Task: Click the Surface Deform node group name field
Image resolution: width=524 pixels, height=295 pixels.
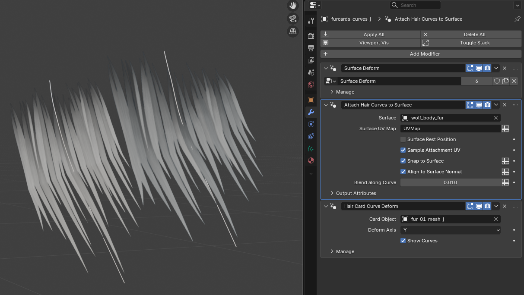Action: pyautogui.click(x=399, y=81)
